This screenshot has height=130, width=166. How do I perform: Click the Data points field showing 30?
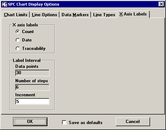click(32, 73)
